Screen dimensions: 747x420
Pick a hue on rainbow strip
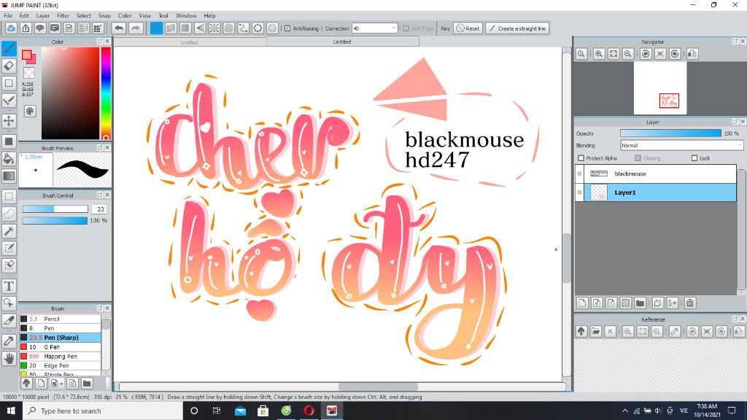[x=106, y=93]
